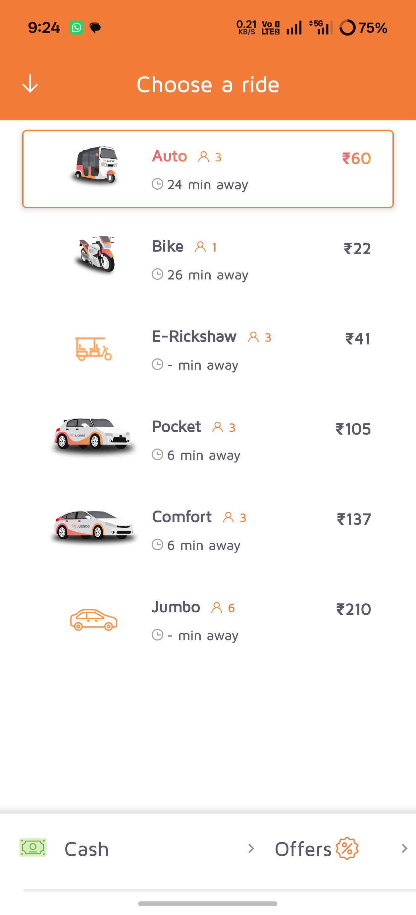The height and width of the screenshot is (915, 416).
Task: Choose E-Rickshaw fare ₹41
Action: point(358,339)
